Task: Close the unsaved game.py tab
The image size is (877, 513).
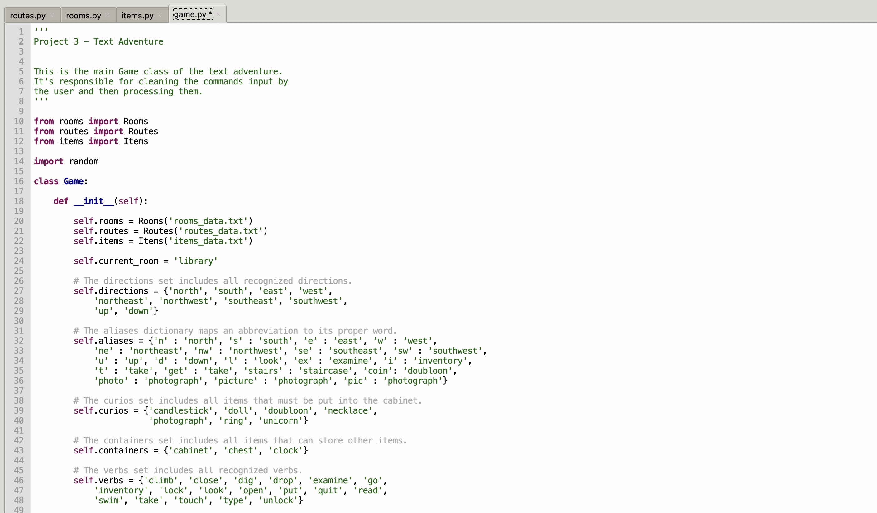Action: (x=218, y=14)
